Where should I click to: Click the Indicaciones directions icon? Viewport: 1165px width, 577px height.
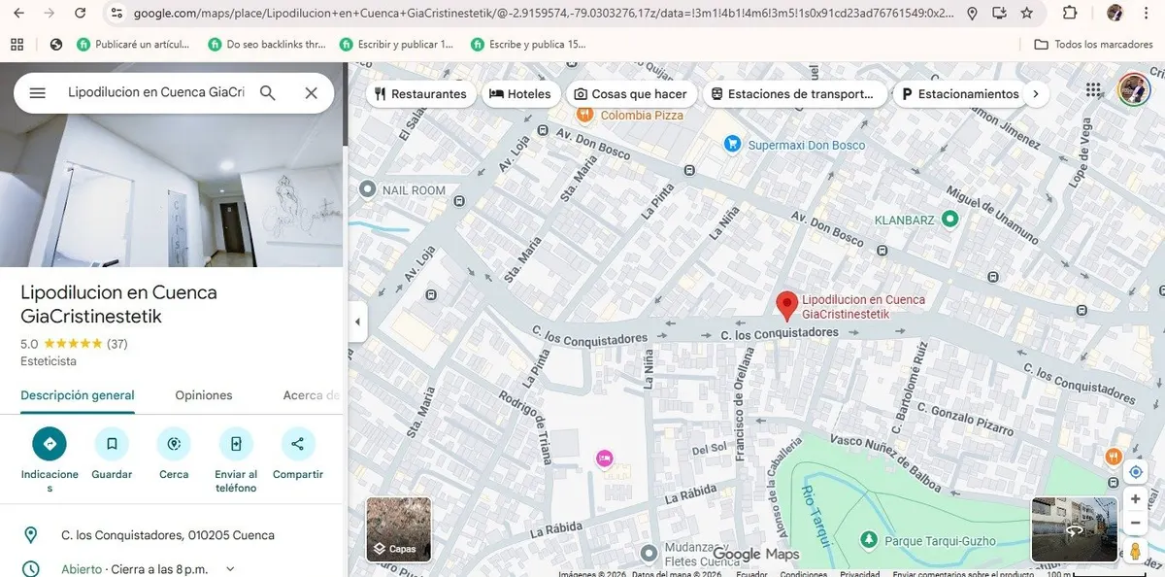(x=50, y=444)
